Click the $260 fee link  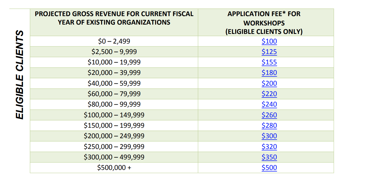pos(269,115)
